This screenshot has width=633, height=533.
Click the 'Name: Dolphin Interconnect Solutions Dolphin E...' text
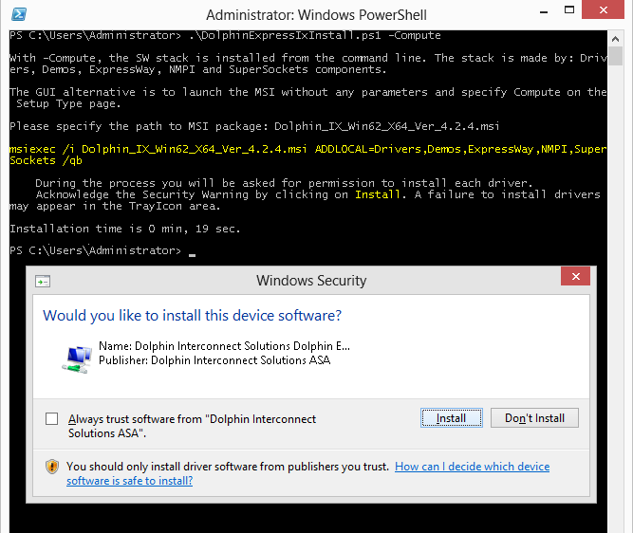[x=225, y=346]
